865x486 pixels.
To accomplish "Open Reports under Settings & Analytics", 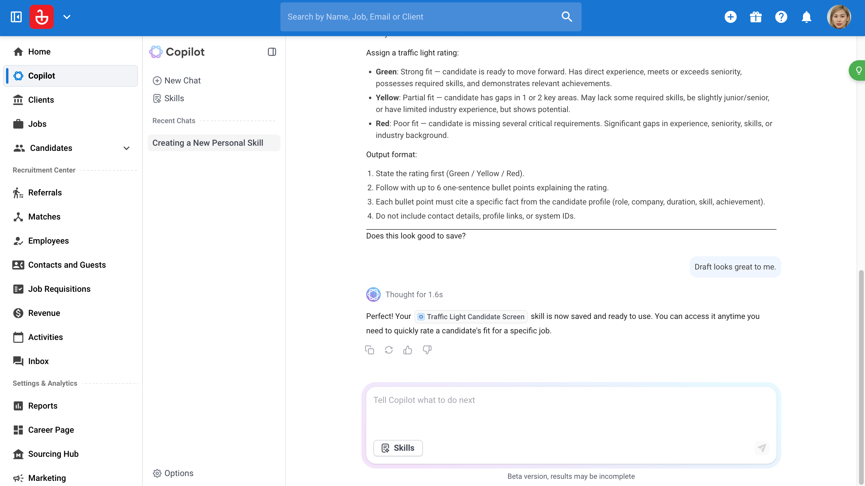I will (x=70, y=406).
